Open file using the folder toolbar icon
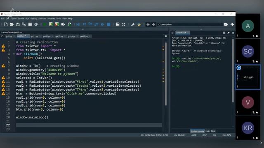The width and height of the screenshot is (264, 148). pyautogui.click(x=12, y=25)
